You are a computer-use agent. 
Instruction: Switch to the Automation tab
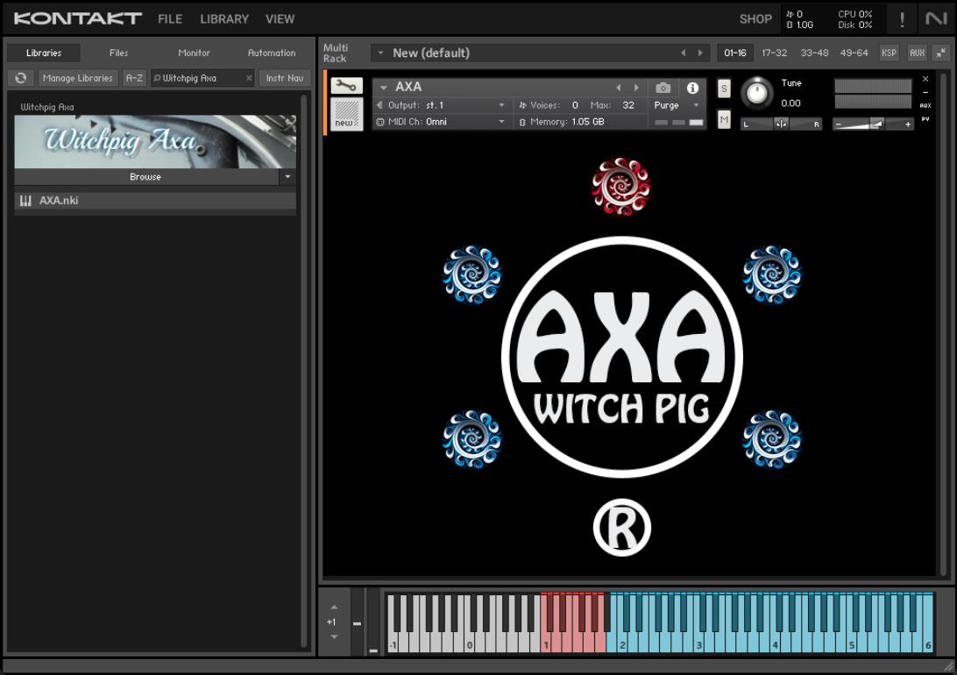[x=272, y=53]
